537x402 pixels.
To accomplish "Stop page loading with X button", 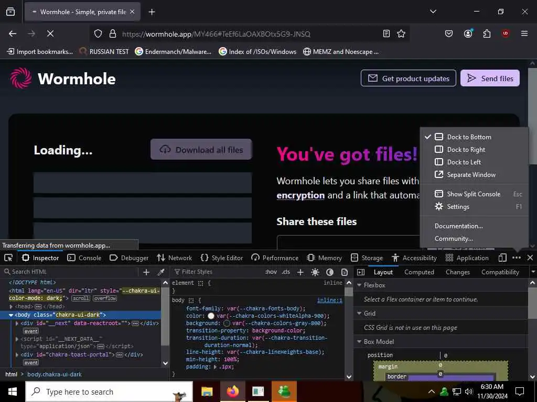I will tap(50, 33).
